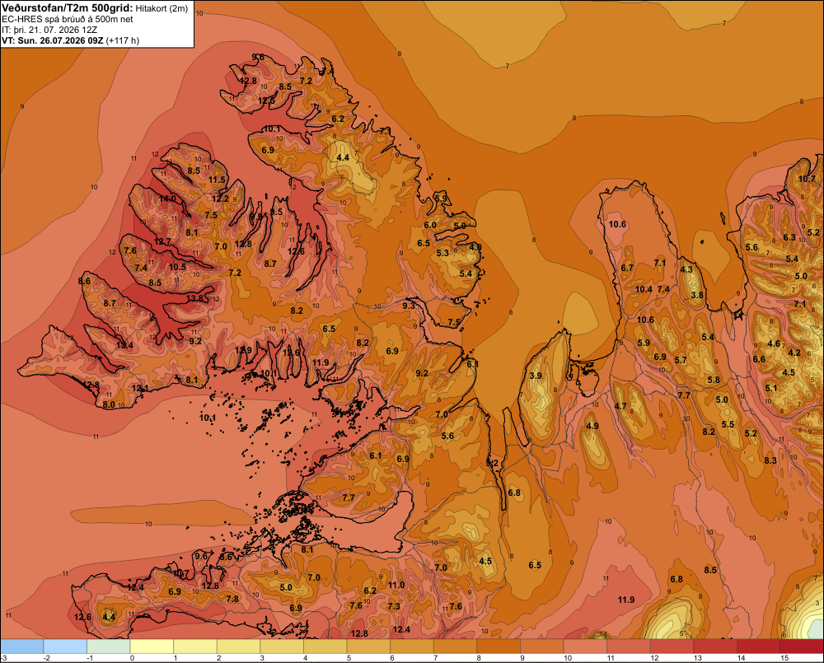Click the 9.5 temperature value
This screenshot has height=663, width=824.
pyautogui.click(x=276, y=212)
